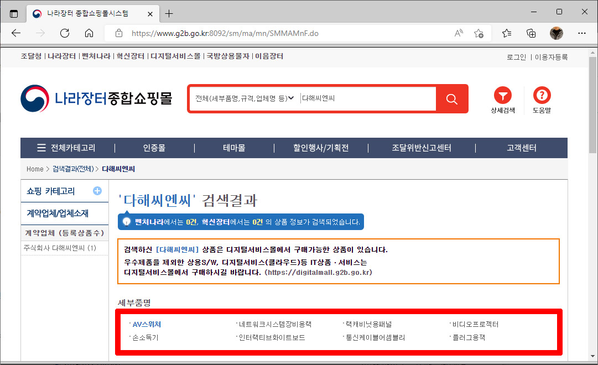Go to 나라장터 top link
The height and width of the screenshot is (365, 598).
click(x=62, y=56)
